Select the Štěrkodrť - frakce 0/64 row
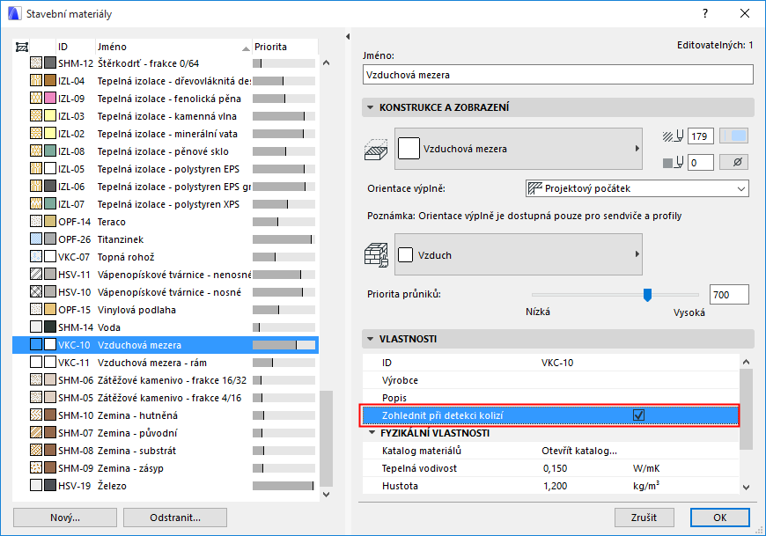The height and width of the screenshot is (536, 766). coord(166,63)
